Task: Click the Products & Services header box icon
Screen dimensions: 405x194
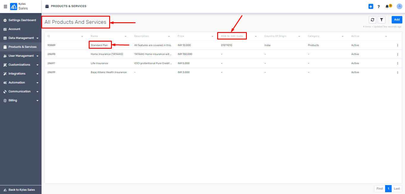Action: click(47, 6)
